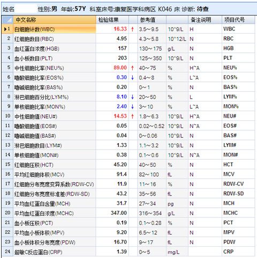Click the 参考值 column header
Viewport: 257px width, 258px height.
click(x=152, y=20)
